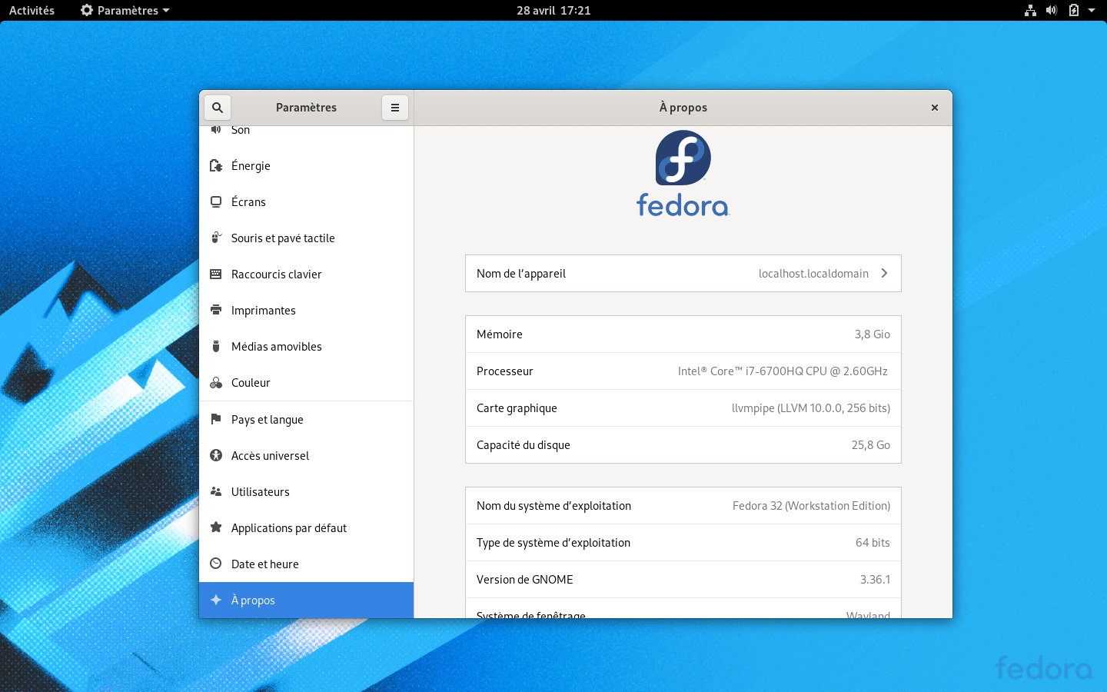Open Utilisateurs settings
This screenshot has width=1107, height=692.
306,492
